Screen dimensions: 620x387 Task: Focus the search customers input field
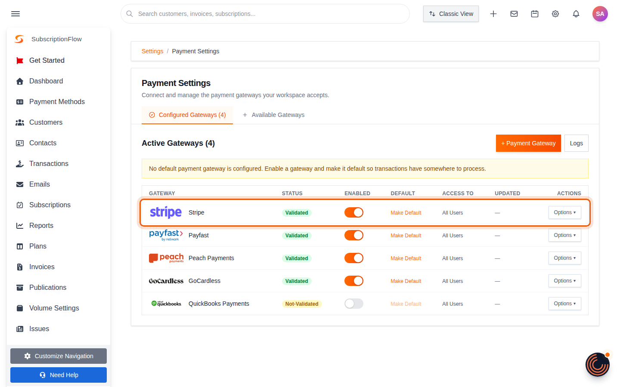pos(265,14)
